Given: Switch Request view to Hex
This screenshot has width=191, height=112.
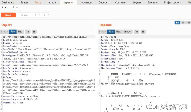Looking at the screenshot, I should click(20, 32).
